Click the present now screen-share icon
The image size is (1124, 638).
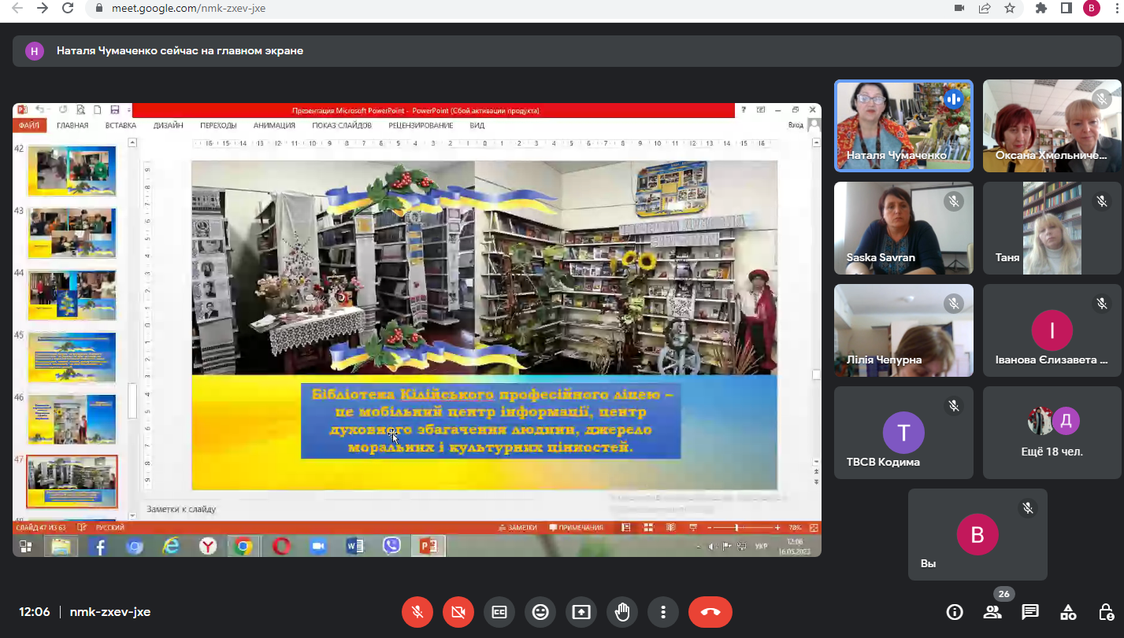pyautogui.click(x=581, y=612)
